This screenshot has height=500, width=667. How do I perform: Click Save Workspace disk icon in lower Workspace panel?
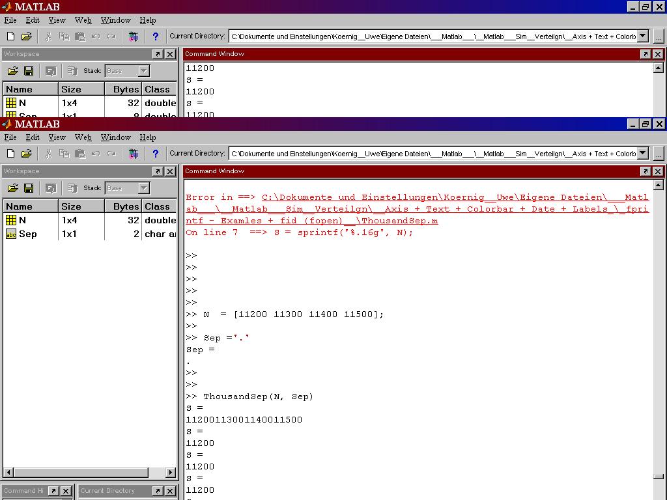point(29,188)
